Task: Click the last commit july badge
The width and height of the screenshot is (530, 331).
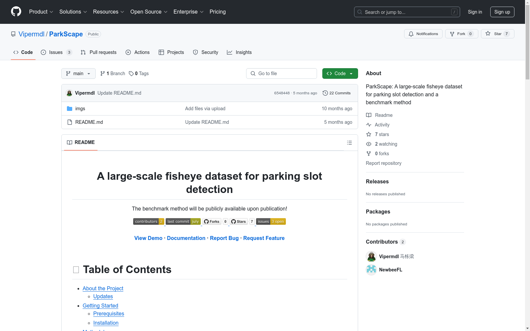Action: (x=183, y=221)
